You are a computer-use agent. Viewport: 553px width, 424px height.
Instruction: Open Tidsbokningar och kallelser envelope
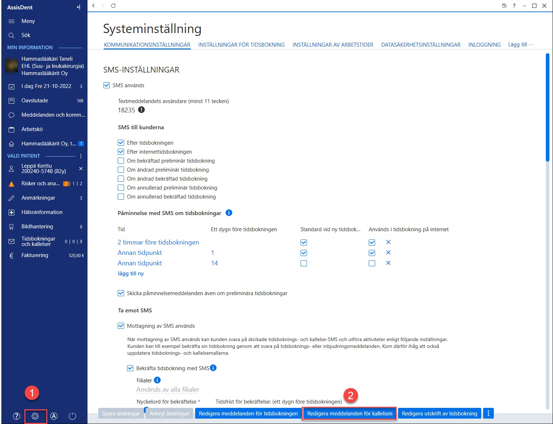(11, 242)
